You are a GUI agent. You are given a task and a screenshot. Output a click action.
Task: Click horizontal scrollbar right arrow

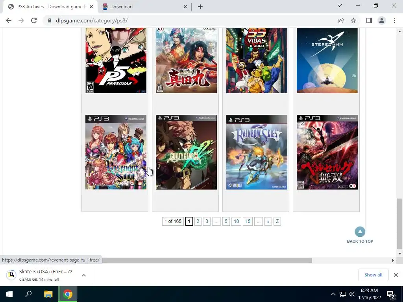[393, 260]
